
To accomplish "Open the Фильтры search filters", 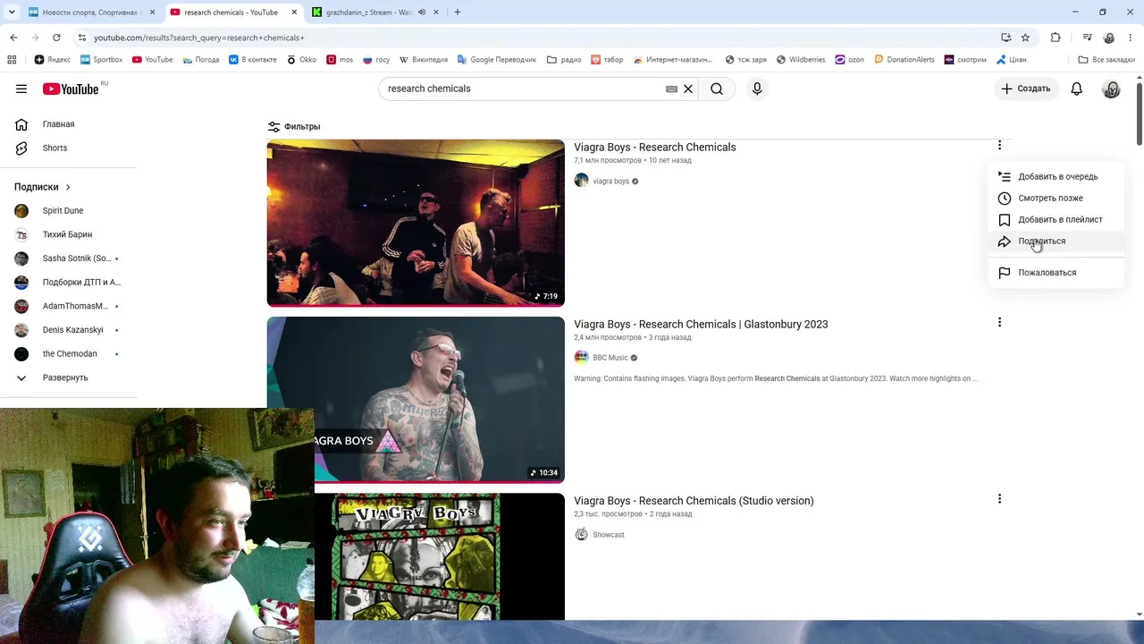I will pyautogui.click(x=294, y=127).
